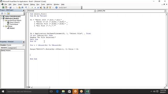Open the View menu

15,4
